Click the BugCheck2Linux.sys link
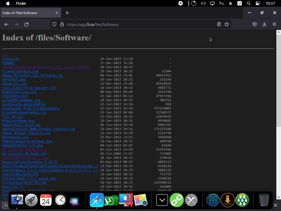 (19, 92)
